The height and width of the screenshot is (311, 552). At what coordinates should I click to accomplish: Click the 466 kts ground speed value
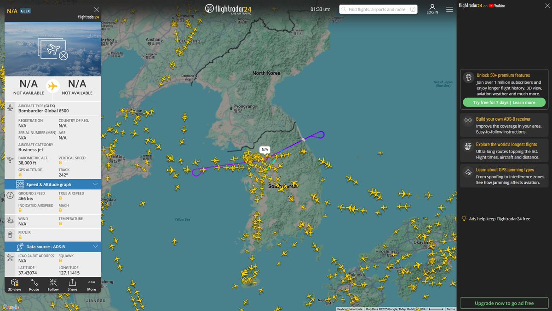[x=26, y=199]
